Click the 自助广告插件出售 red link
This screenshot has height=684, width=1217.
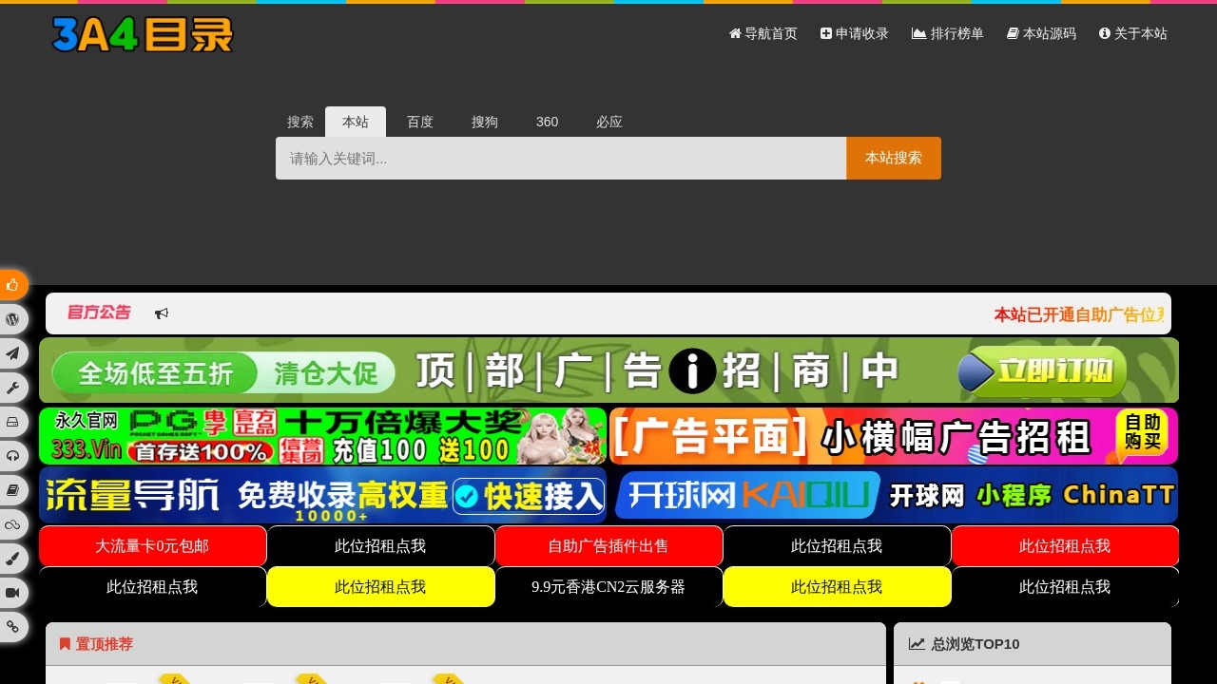pyautogui.click(x=608, y=546)
